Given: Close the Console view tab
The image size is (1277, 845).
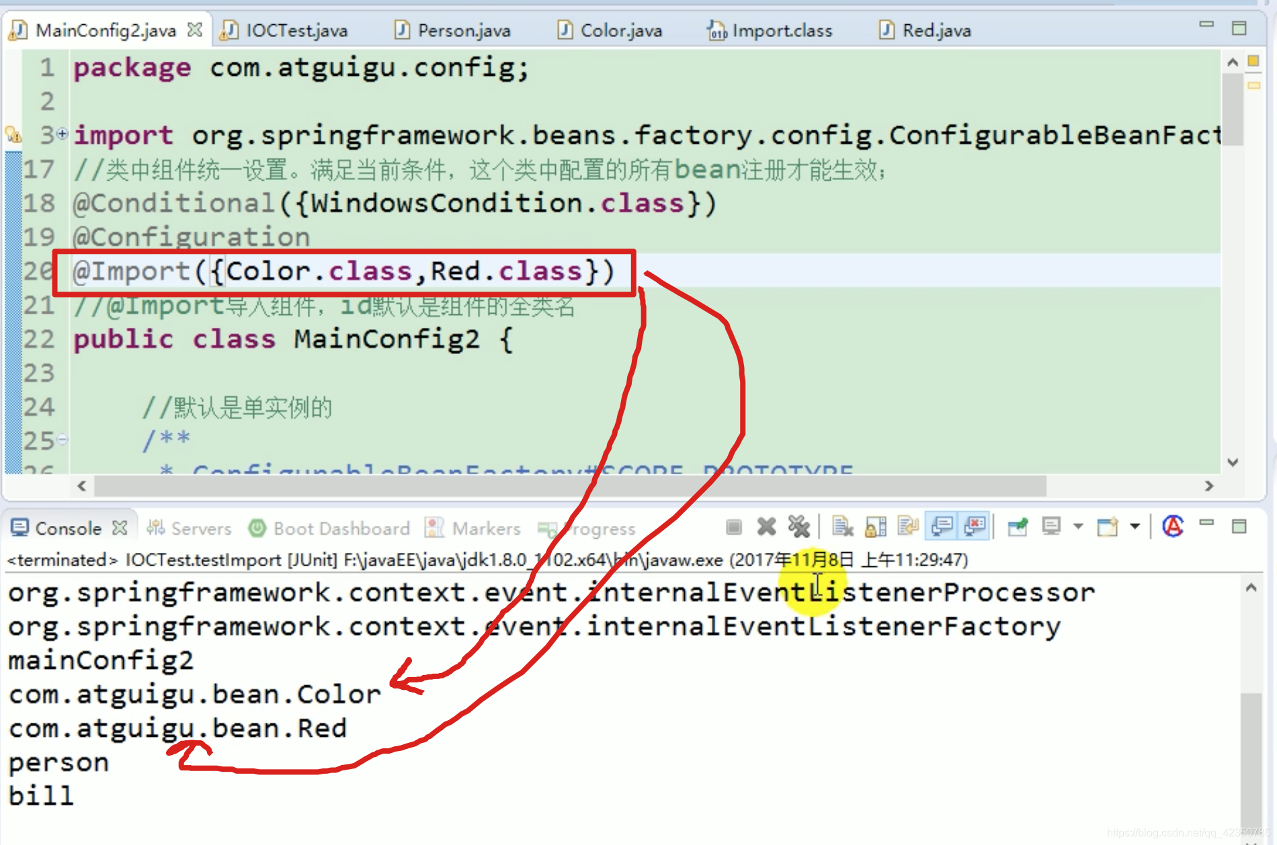Looking at the screenshot, I should pos(120,528).
